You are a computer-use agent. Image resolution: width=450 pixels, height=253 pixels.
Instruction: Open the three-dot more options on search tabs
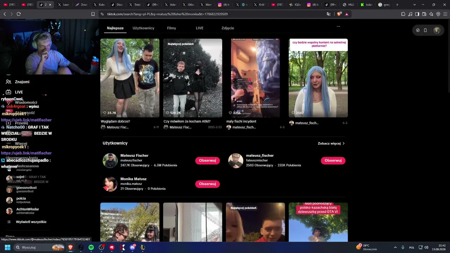tap(338, 26)
